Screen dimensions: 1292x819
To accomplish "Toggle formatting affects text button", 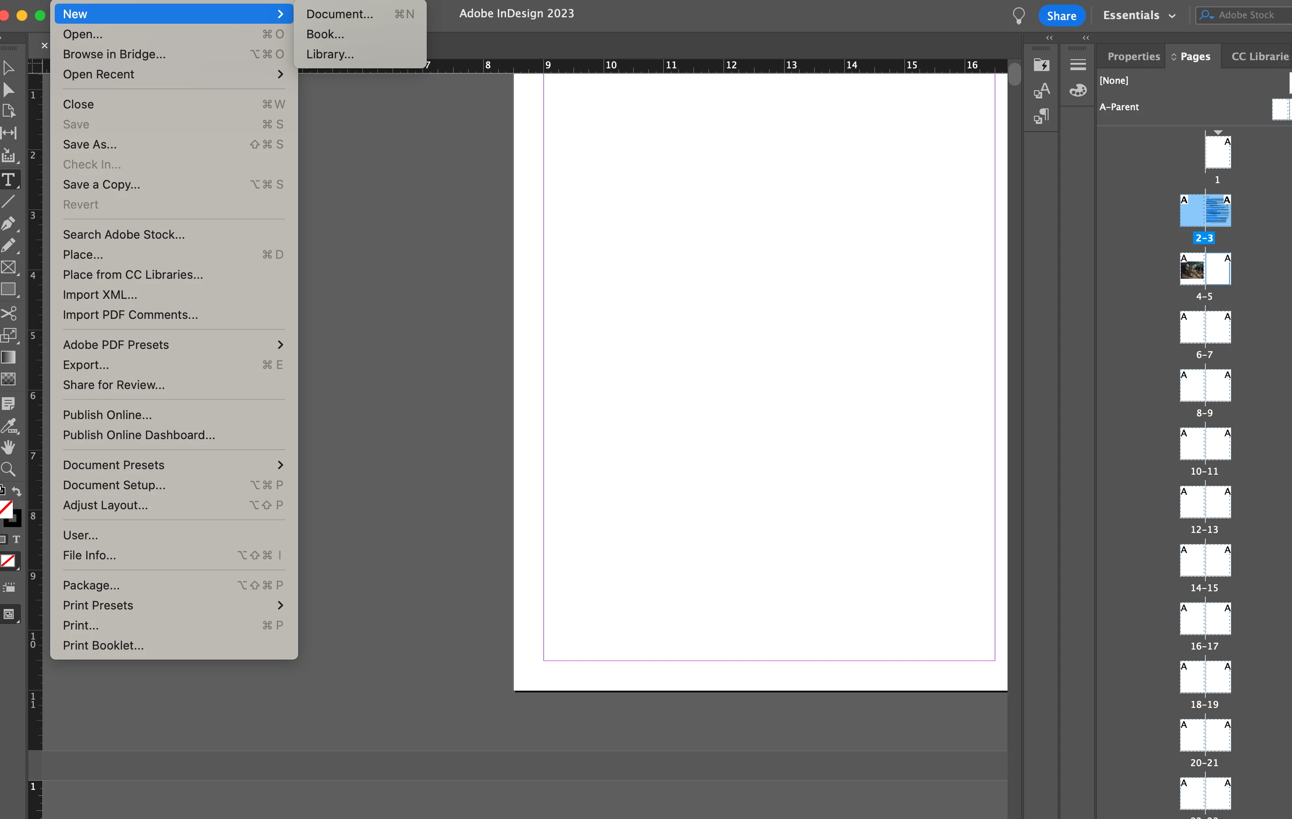I will pyautogui.click(x=16, y=539).
